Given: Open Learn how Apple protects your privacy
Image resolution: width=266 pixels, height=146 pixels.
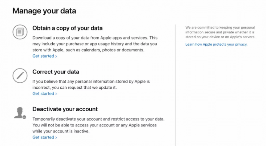Looking at the screenshot, I should click(216, 44).
